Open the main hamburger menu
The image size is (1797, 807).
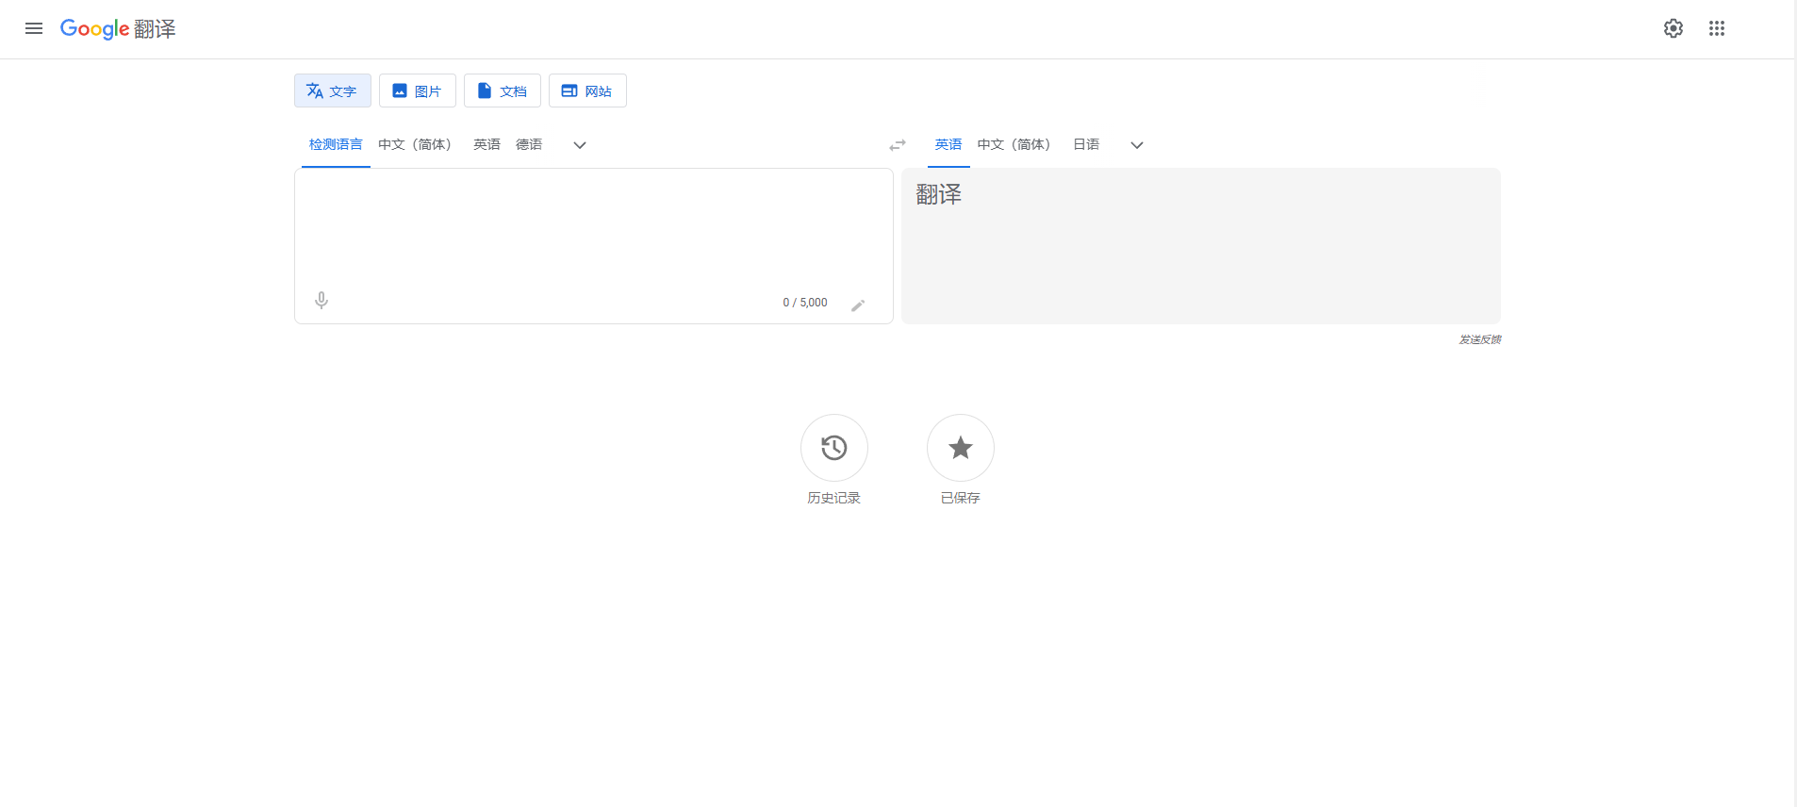point(34,28)
